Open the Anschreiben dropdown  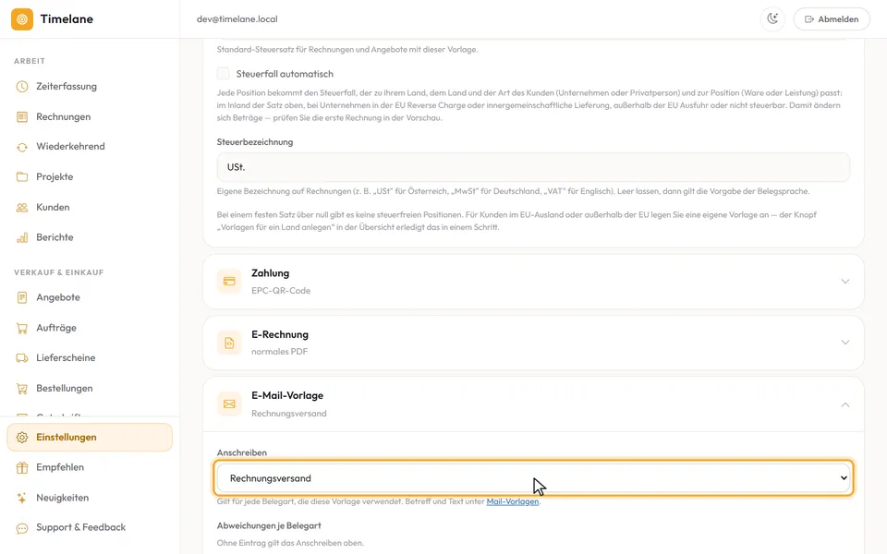pyautogui.click(x=533, y=478)
